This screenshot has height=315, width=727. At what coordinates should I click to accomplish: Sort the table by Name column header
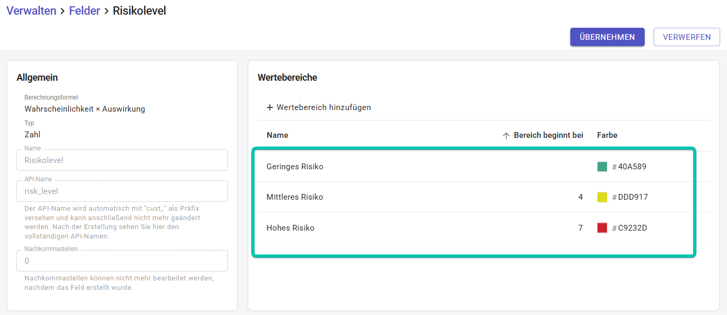pos(277,135)
